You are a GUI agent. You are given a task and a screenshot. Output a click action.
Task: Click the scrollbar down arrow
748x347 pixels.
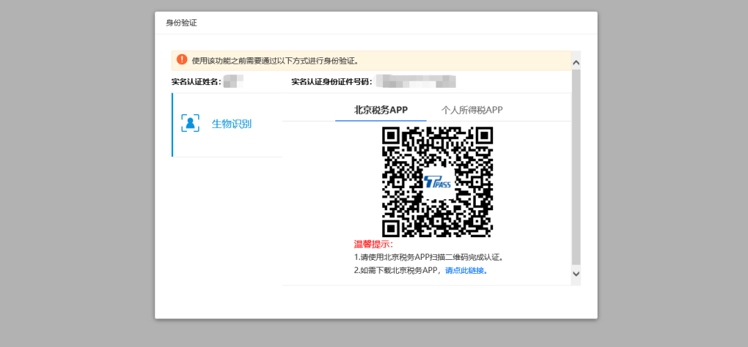pyautogui.click(x=576, y=274)
